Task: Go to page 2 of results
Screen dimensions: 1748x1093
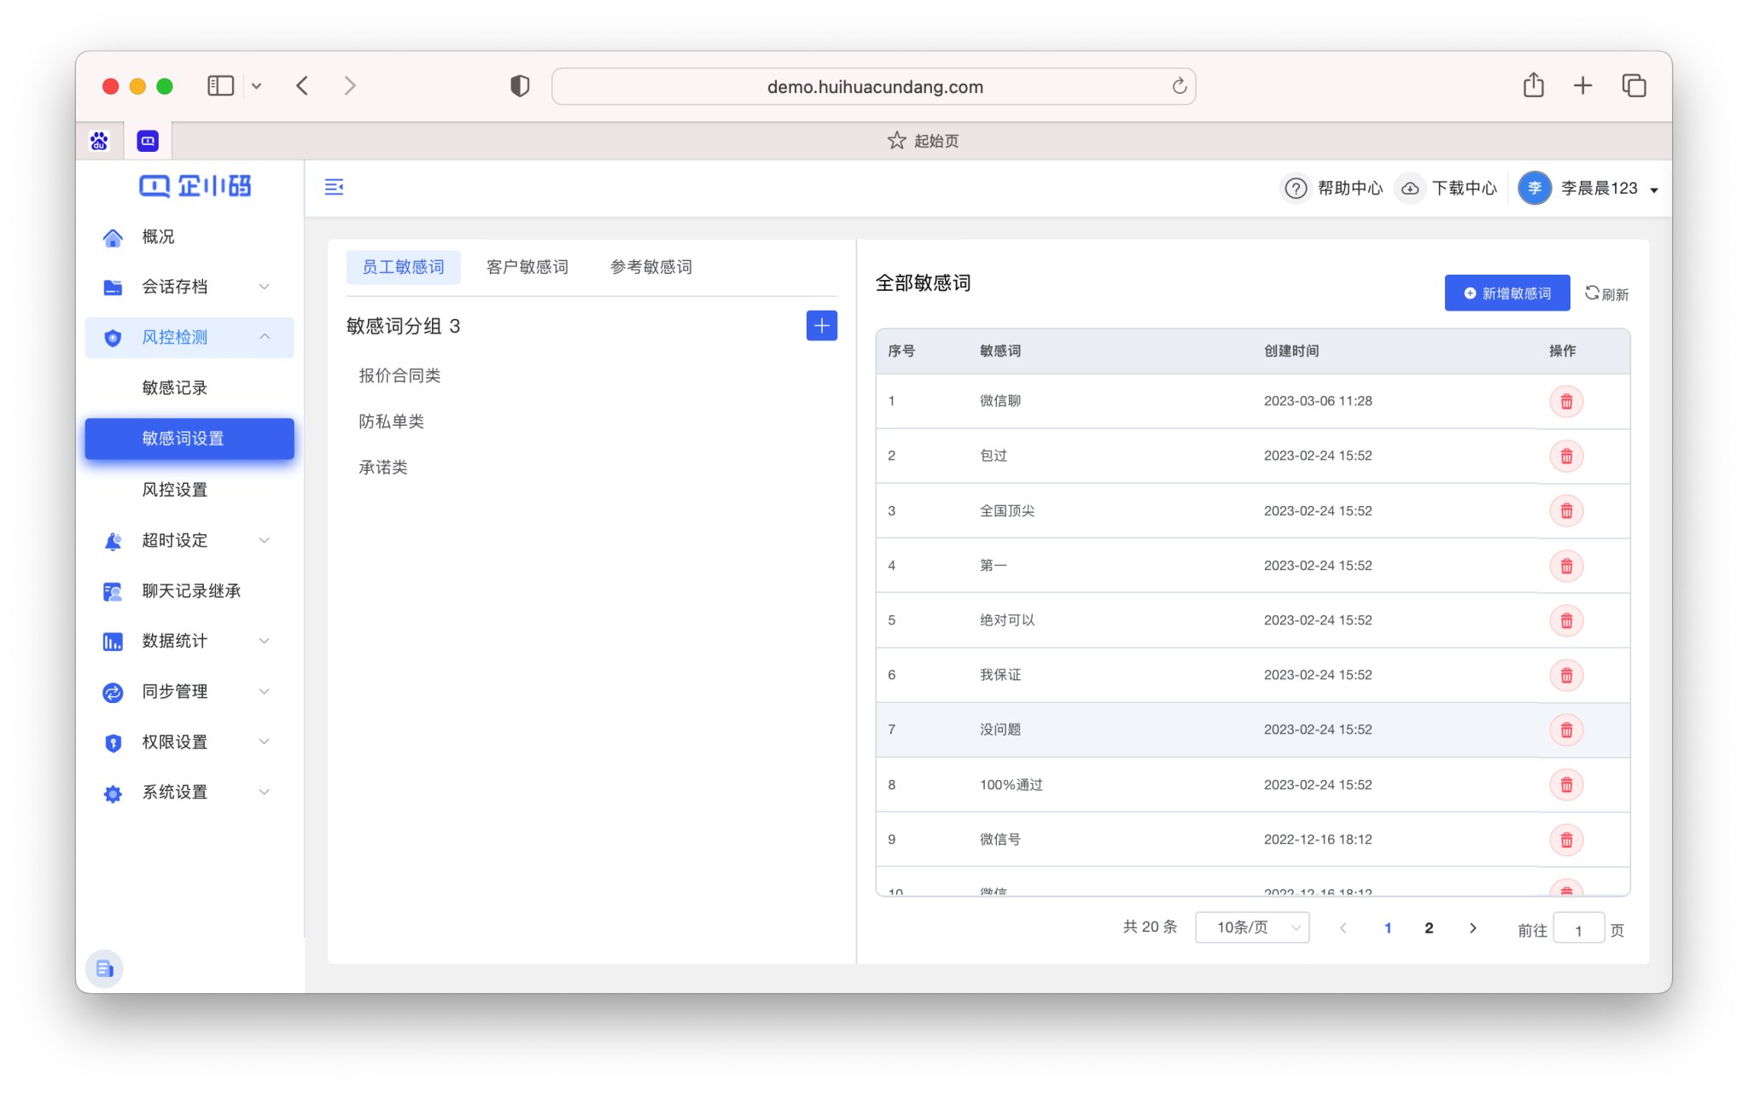Action: 1429,927
